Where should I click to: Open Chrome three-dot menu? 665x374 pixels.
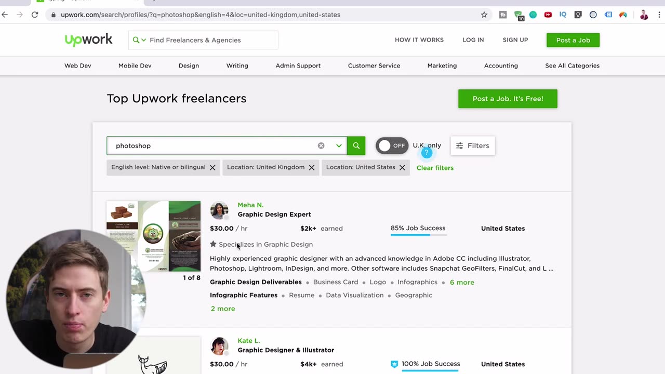[659, 15]
